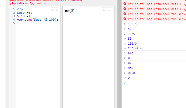Click the output arrow beside Infinity
The width and height of the screenshot is (186, 108).
pos(125,48)
